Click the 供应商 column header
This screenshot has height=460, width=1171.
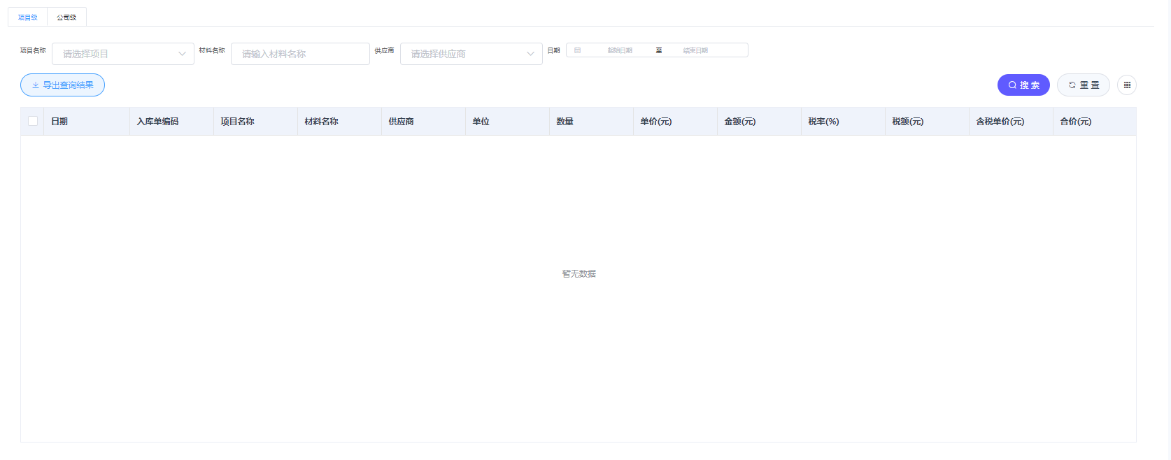pos(424,122)
